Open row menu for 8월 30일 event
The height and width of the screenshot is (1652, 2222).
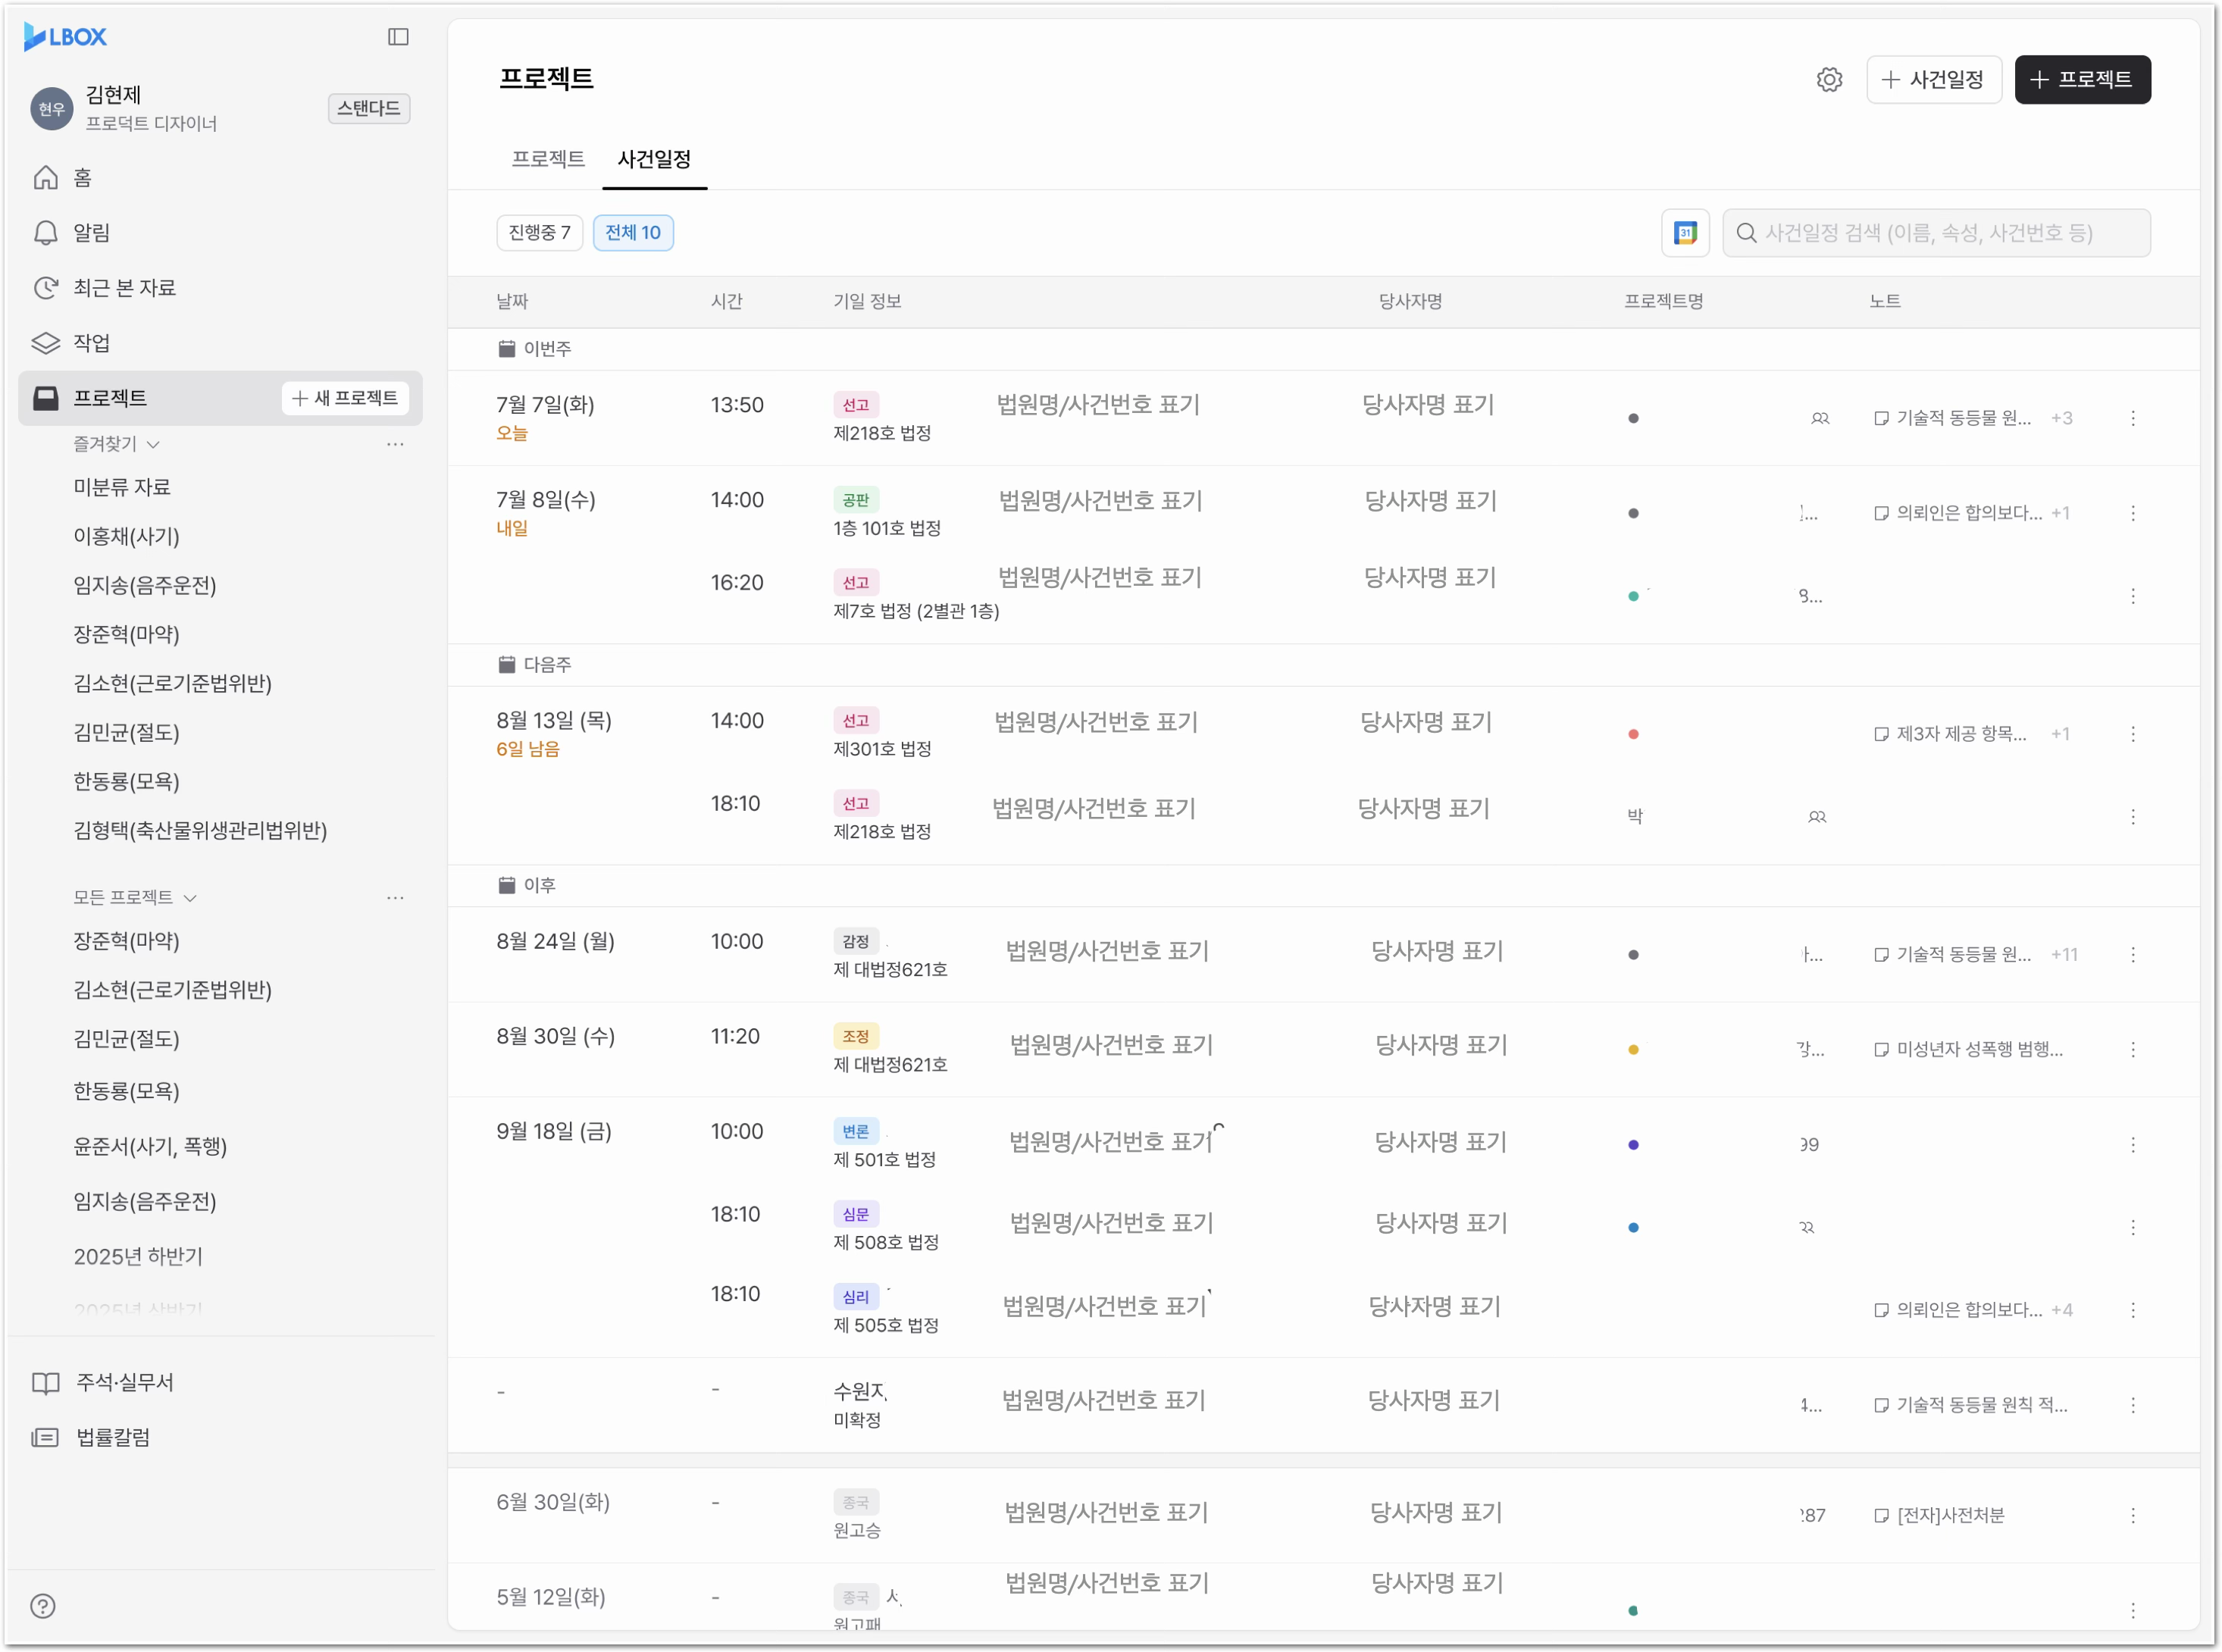coord(2133,1050)
